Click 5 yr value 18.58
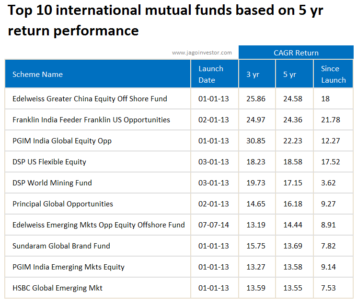 pyautogui.click(x=293, y=162)
